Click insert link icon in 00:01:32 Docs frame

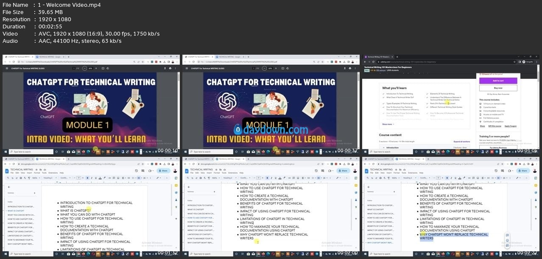point(109,178)
